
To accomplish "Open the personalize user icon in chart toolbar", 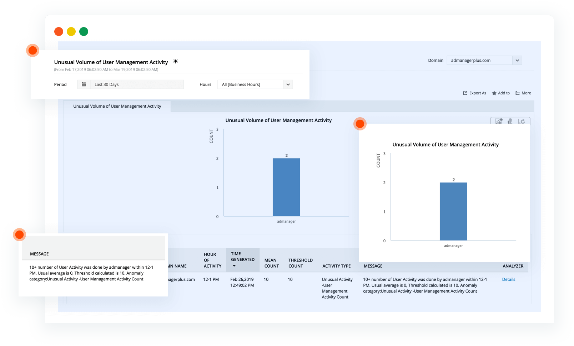I will [x=510, y=121].
